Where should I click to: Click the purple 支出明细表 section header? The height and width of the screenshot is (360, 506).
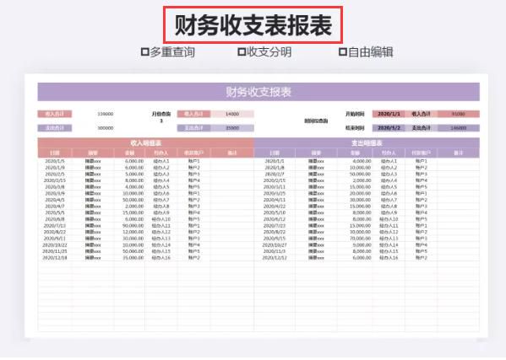(367, 143)
